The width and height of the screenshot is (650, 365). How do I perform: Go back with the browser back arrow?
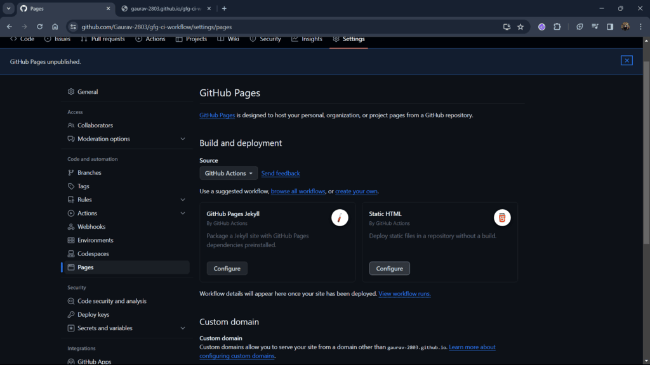coord(9,27)
